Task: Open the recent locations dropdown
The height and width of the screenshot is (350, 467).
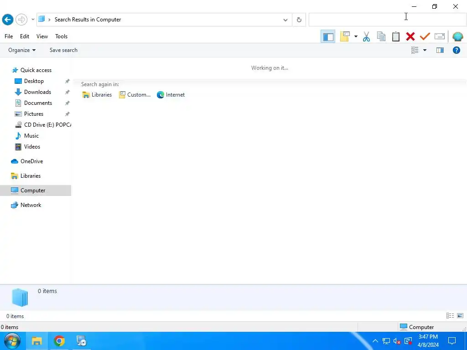Action: pyautogui.click(x=33, y=20)
